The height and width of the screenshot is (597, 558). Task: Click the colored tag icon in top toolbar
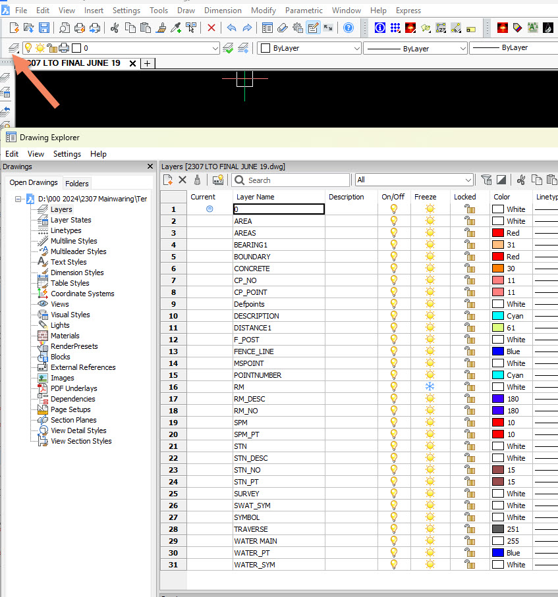[517, 28]
